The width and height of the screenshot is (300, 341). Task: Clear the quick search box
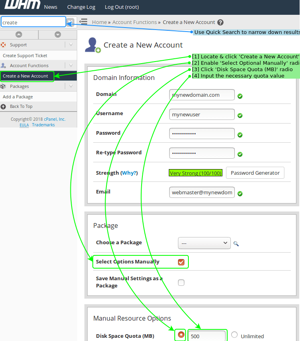[x=70, y=22]
